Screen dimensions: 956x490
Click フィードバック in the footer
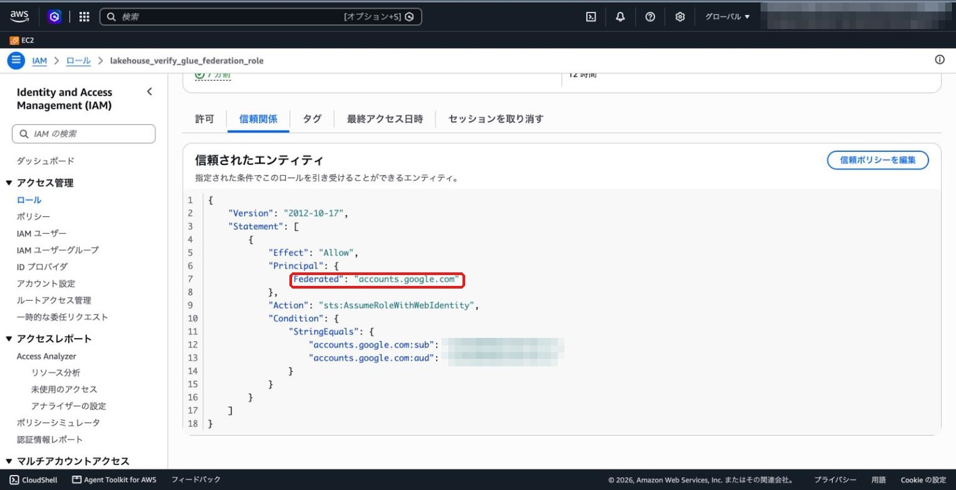196,480
